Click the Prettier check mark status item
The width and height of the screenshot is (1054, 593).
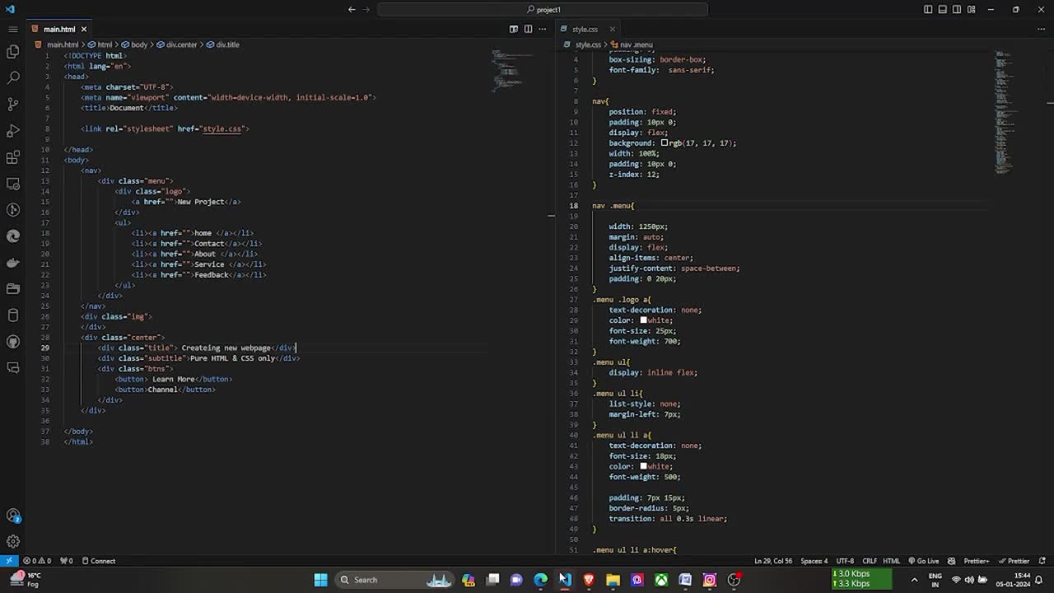click(1014, 561)
